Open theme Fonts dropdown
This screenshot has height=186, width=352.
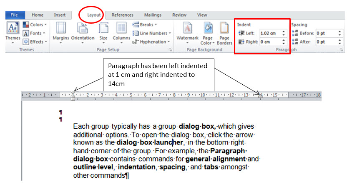click(34, 33)
